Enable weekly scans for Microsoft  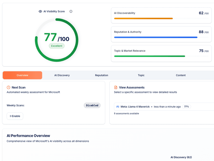15,116
